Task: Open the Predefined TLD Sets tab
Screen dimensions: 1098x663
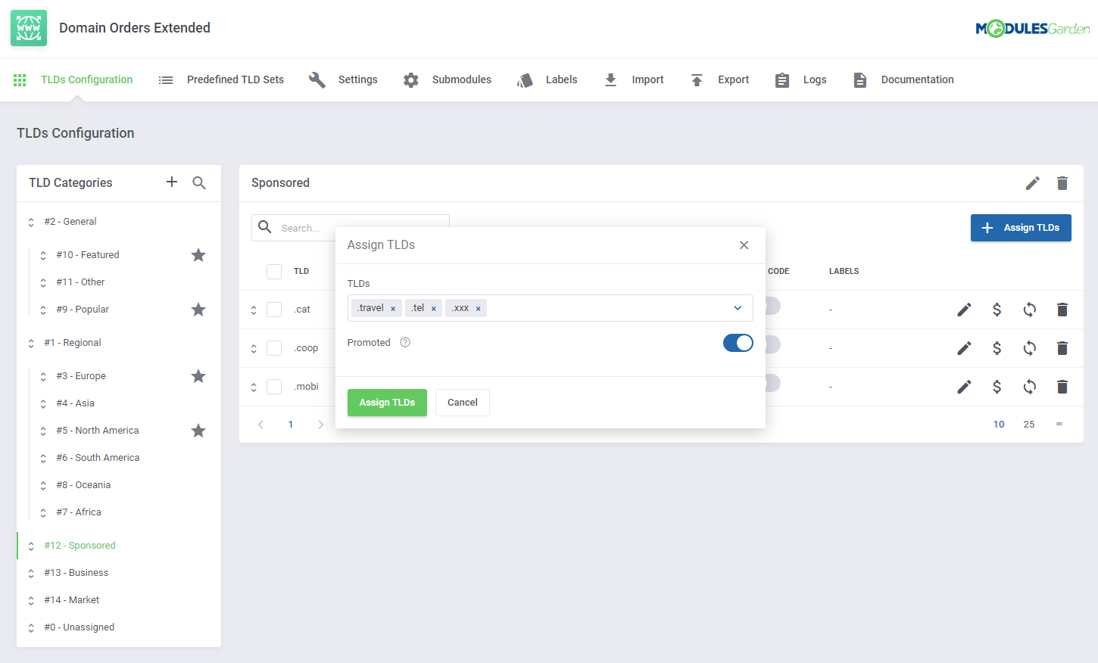Action: click(x=235, y=79)
